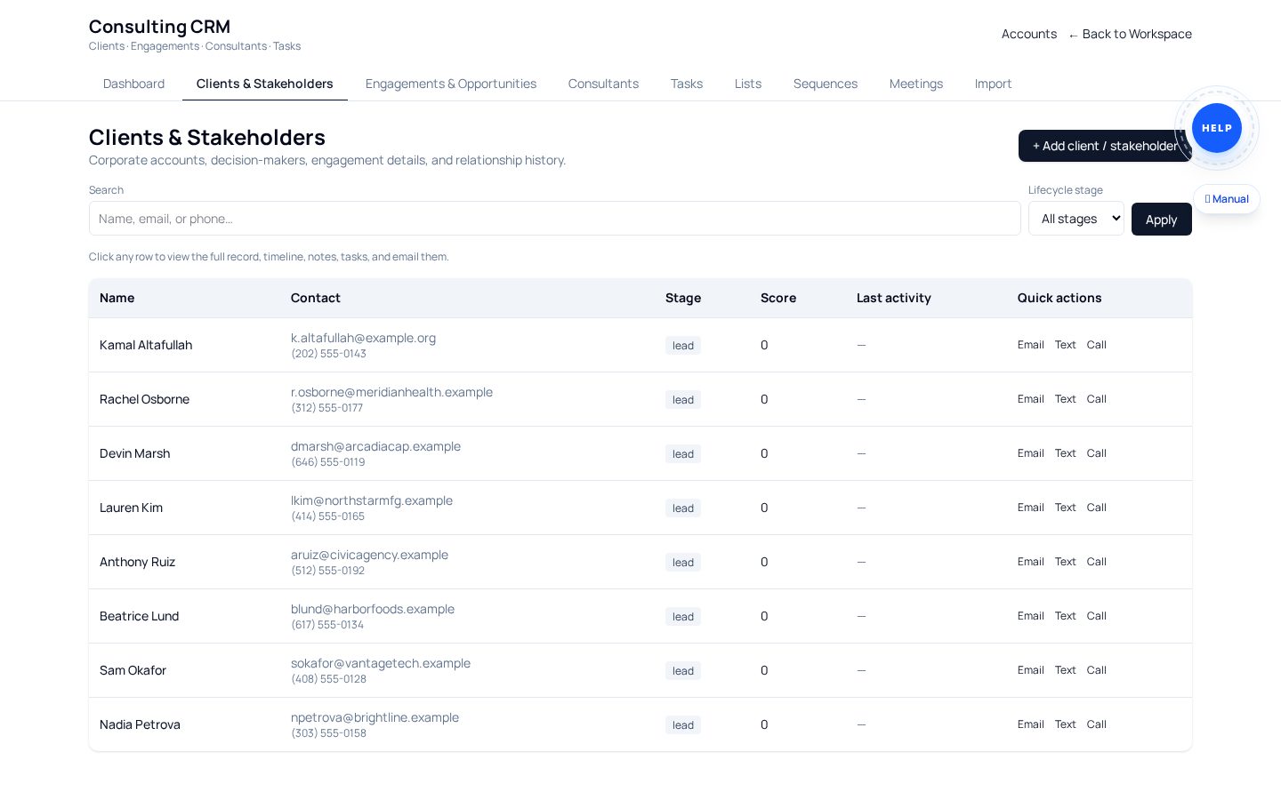Screen dimensions: 1281x800
Task: Click Text for Beatrice Lund
Action: pos(1065,616)
